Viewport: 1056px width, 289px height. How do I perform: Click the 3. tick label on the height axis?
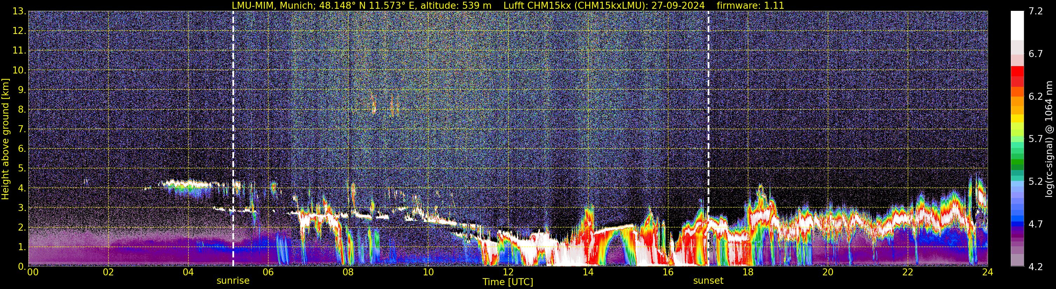pos(22,207)
